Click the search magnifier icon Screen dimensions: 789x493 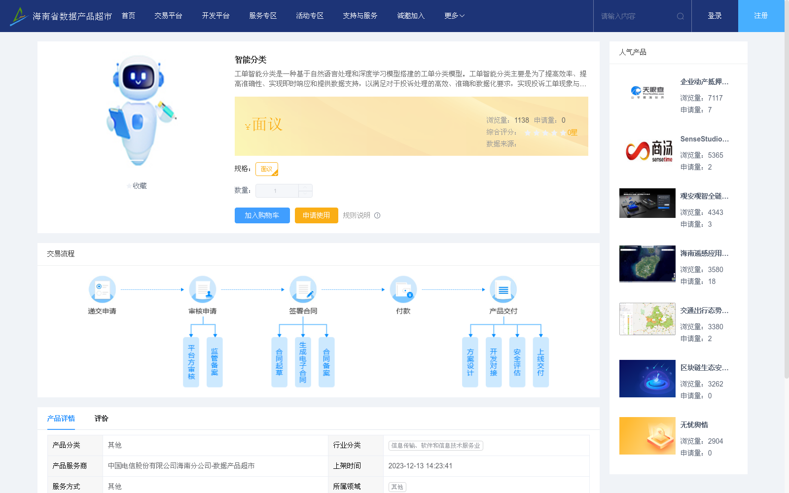click(681, 16)
